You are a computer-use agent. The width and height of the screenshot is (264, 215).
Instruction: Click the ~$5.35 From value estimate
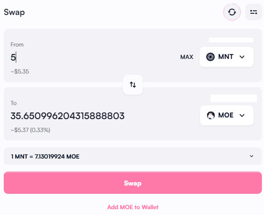pos(20,71)
